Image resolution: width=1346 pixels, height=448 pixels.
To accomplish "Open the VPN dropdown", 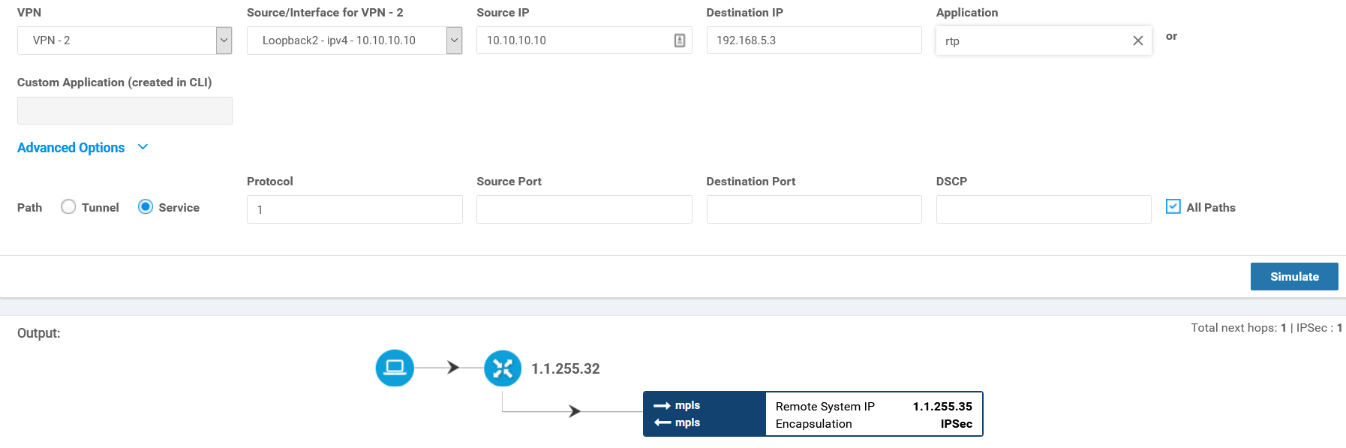I will tap(224, 41).
